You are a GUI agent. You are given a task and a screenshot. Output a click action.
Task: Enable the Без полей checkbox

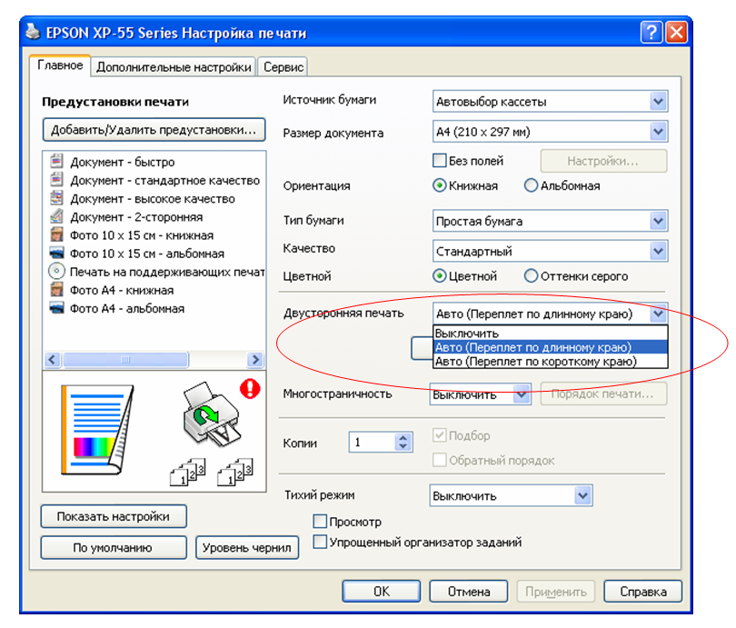[440, 161]
